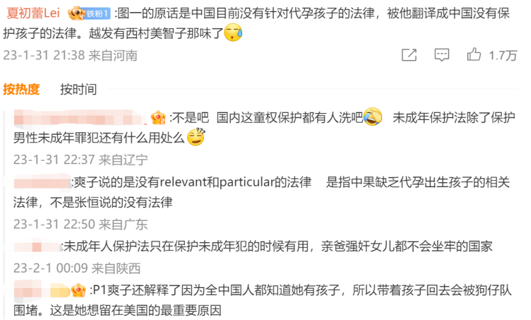Click the crown badge on last reply

coord(79,290)
